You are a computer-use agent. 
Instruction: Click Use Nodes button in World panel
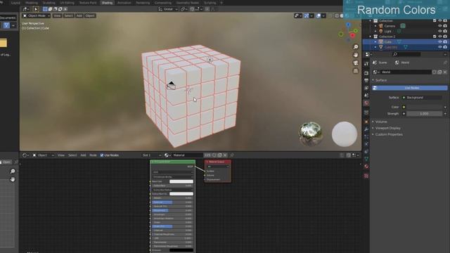[410, 88]
